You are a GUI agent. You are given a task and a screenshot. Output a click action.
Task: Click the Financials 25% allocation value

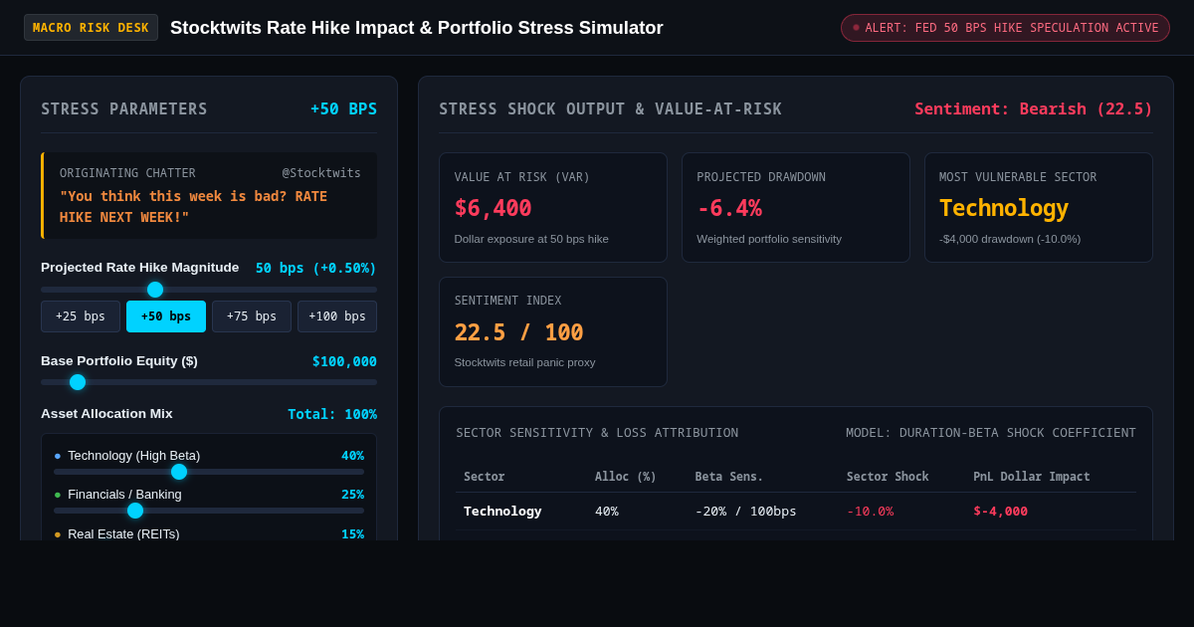352,495
